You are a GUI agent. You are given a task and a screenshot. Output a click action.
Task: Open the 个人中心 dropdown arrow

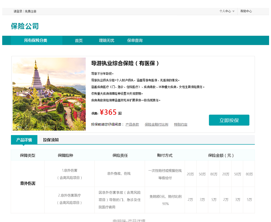coord(233,12)
